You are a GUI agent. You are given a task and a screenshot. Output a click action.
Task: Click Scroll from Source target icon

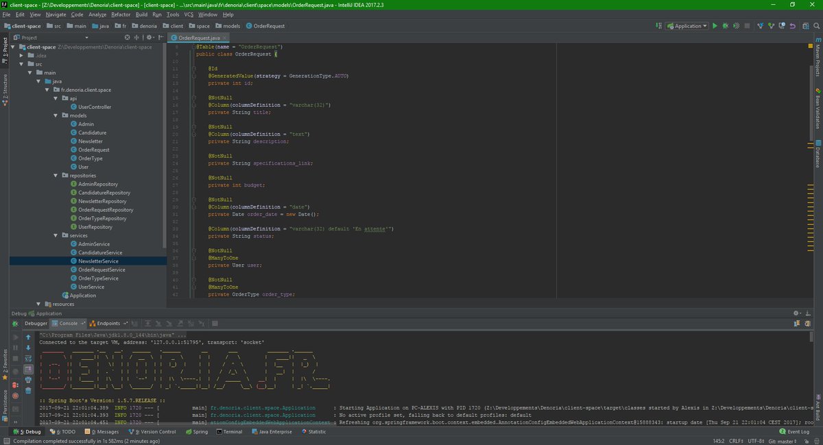point(127,38)
